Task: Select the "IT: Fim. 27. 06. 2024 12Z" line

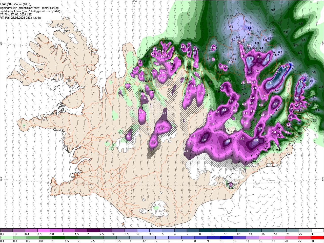Action: coord(16,14)
